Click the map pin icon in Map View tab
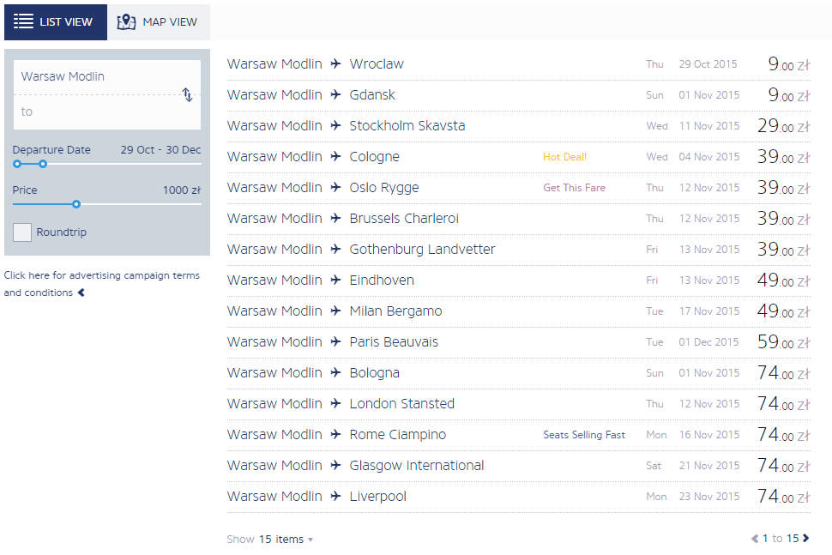Image resolution: width=832 pixels, height=555 pixels. coord(126,21)
